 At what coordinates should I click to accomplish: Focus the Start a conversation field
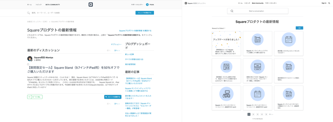click(x=258, y=11)
